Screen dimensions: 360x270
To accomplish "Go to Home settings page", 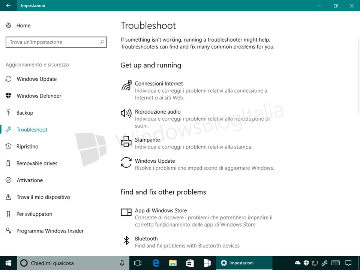I will (x=23, y=25).
